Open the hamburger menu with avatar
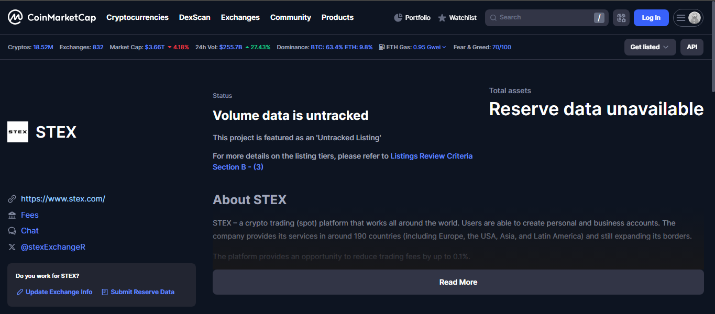Viewport: 715px width, 314px height. point(688,18)
